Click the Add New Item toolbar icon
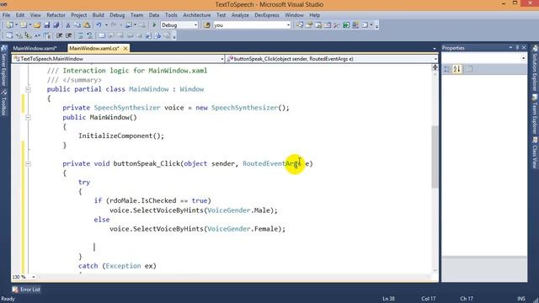 (24, 25)
